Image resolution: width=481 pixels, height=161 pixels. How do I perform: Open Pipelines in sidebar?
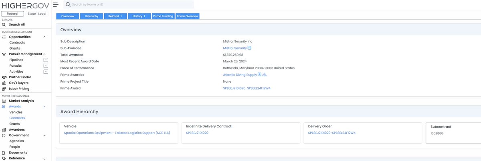click(16, 60)
